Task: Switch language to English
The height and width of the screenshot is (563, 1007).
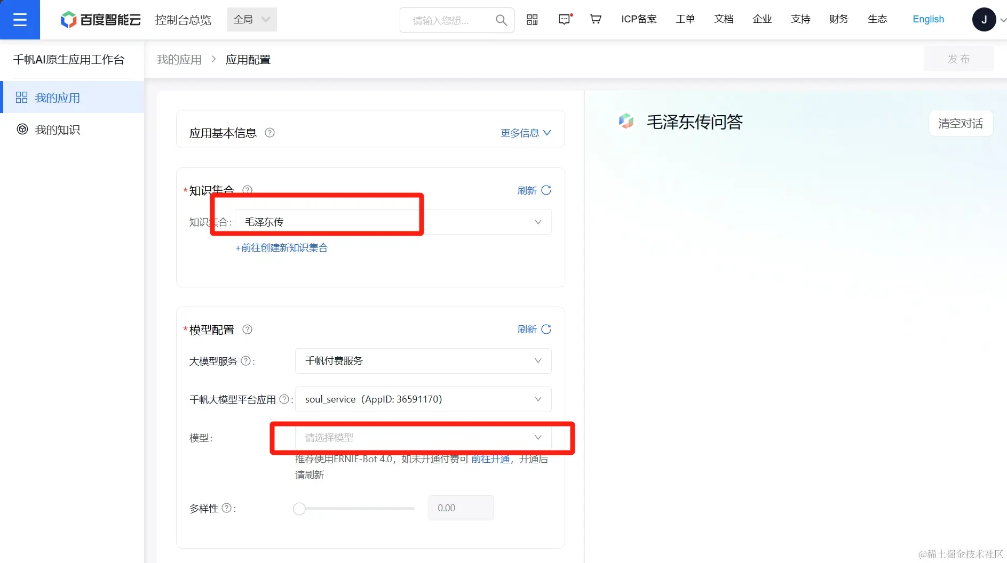Action: click(x=928, y=19)
